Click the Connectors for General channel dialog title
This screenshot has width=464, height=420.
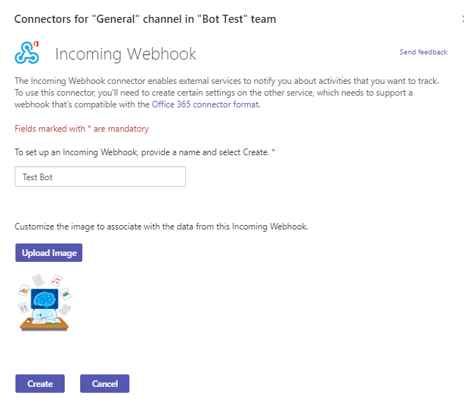145,19
